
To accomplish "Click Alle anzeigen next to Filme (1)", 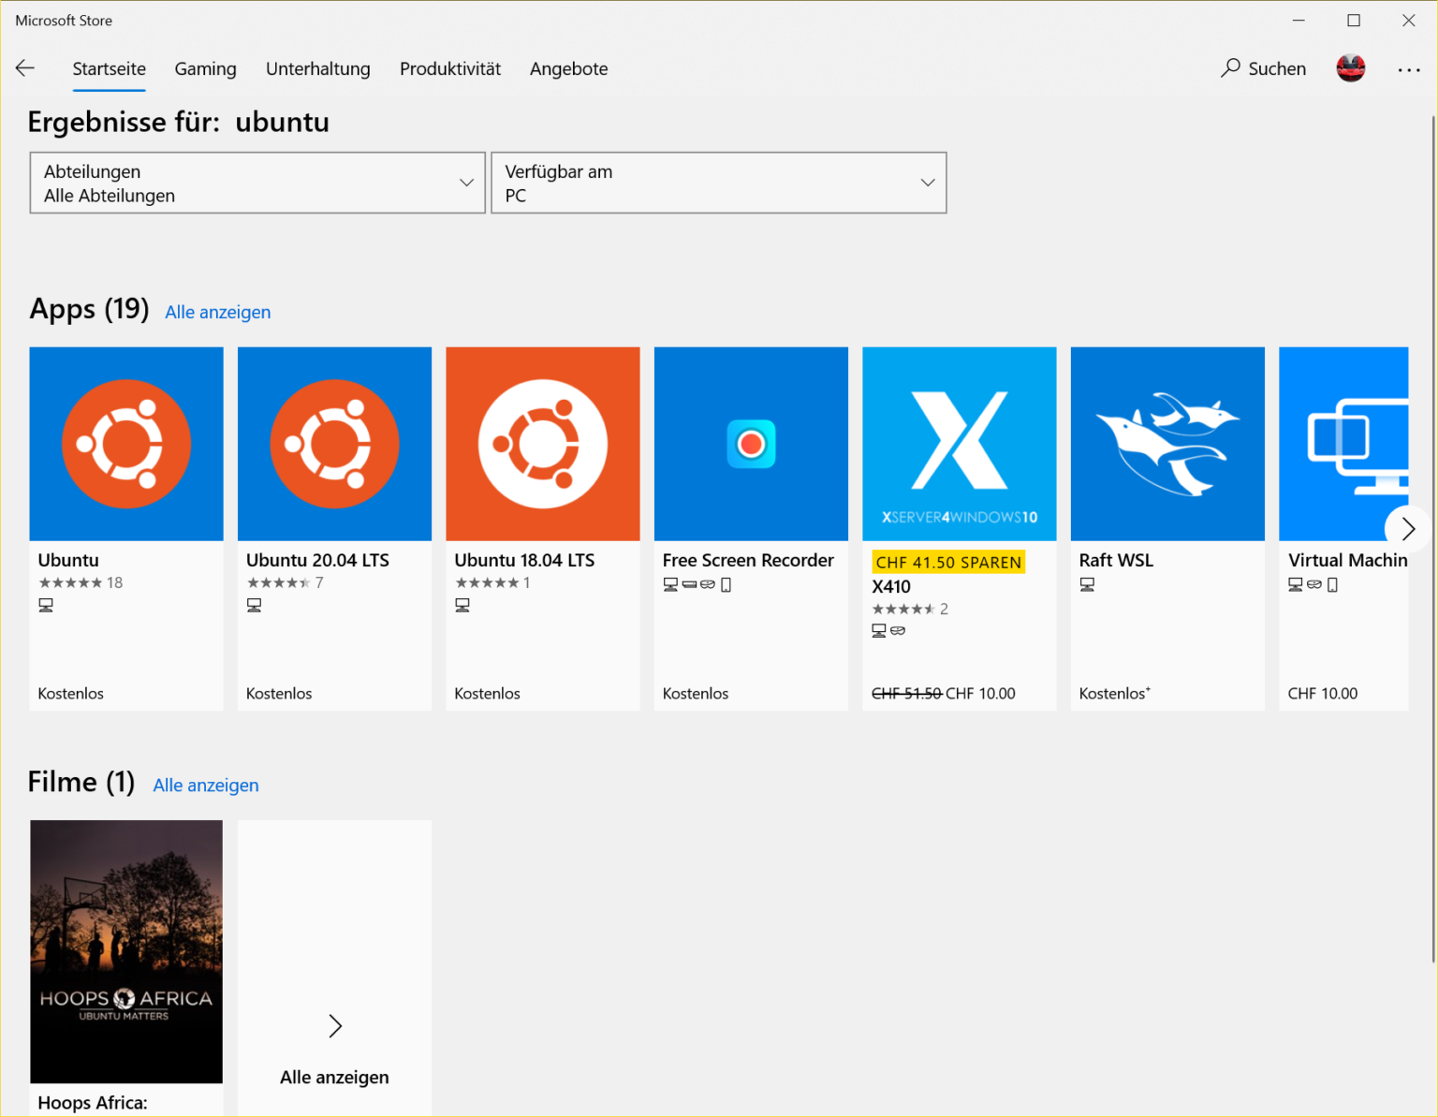I will (x=206, y=785).
